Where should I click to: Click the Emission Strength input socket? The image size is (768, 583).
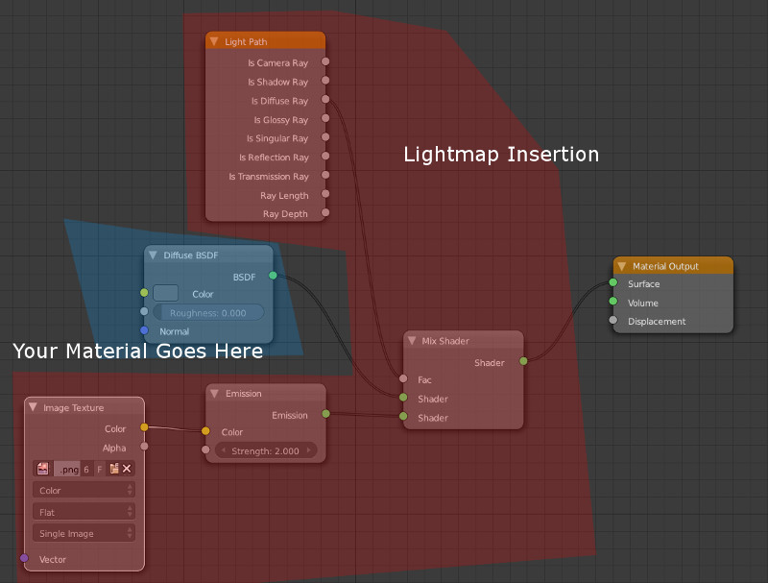205,449
